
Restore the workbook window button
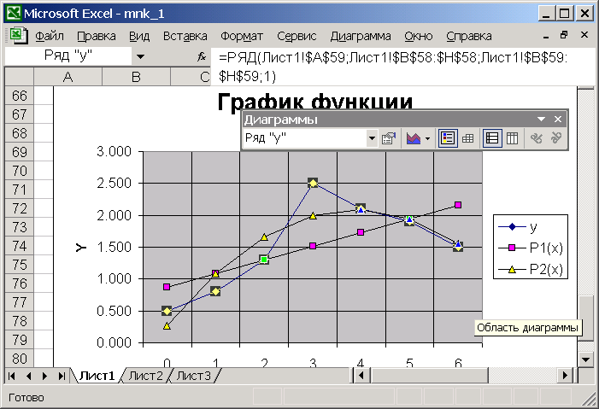point(564,35)
